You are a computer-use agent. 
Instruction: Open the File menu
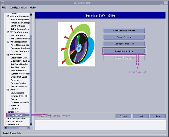(x=4, y=8)
